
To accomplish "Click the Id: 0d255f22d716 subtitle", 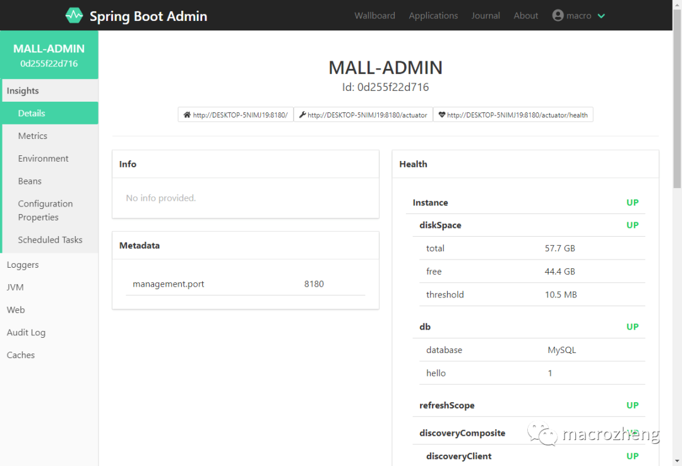I will [x=385, y=87].
